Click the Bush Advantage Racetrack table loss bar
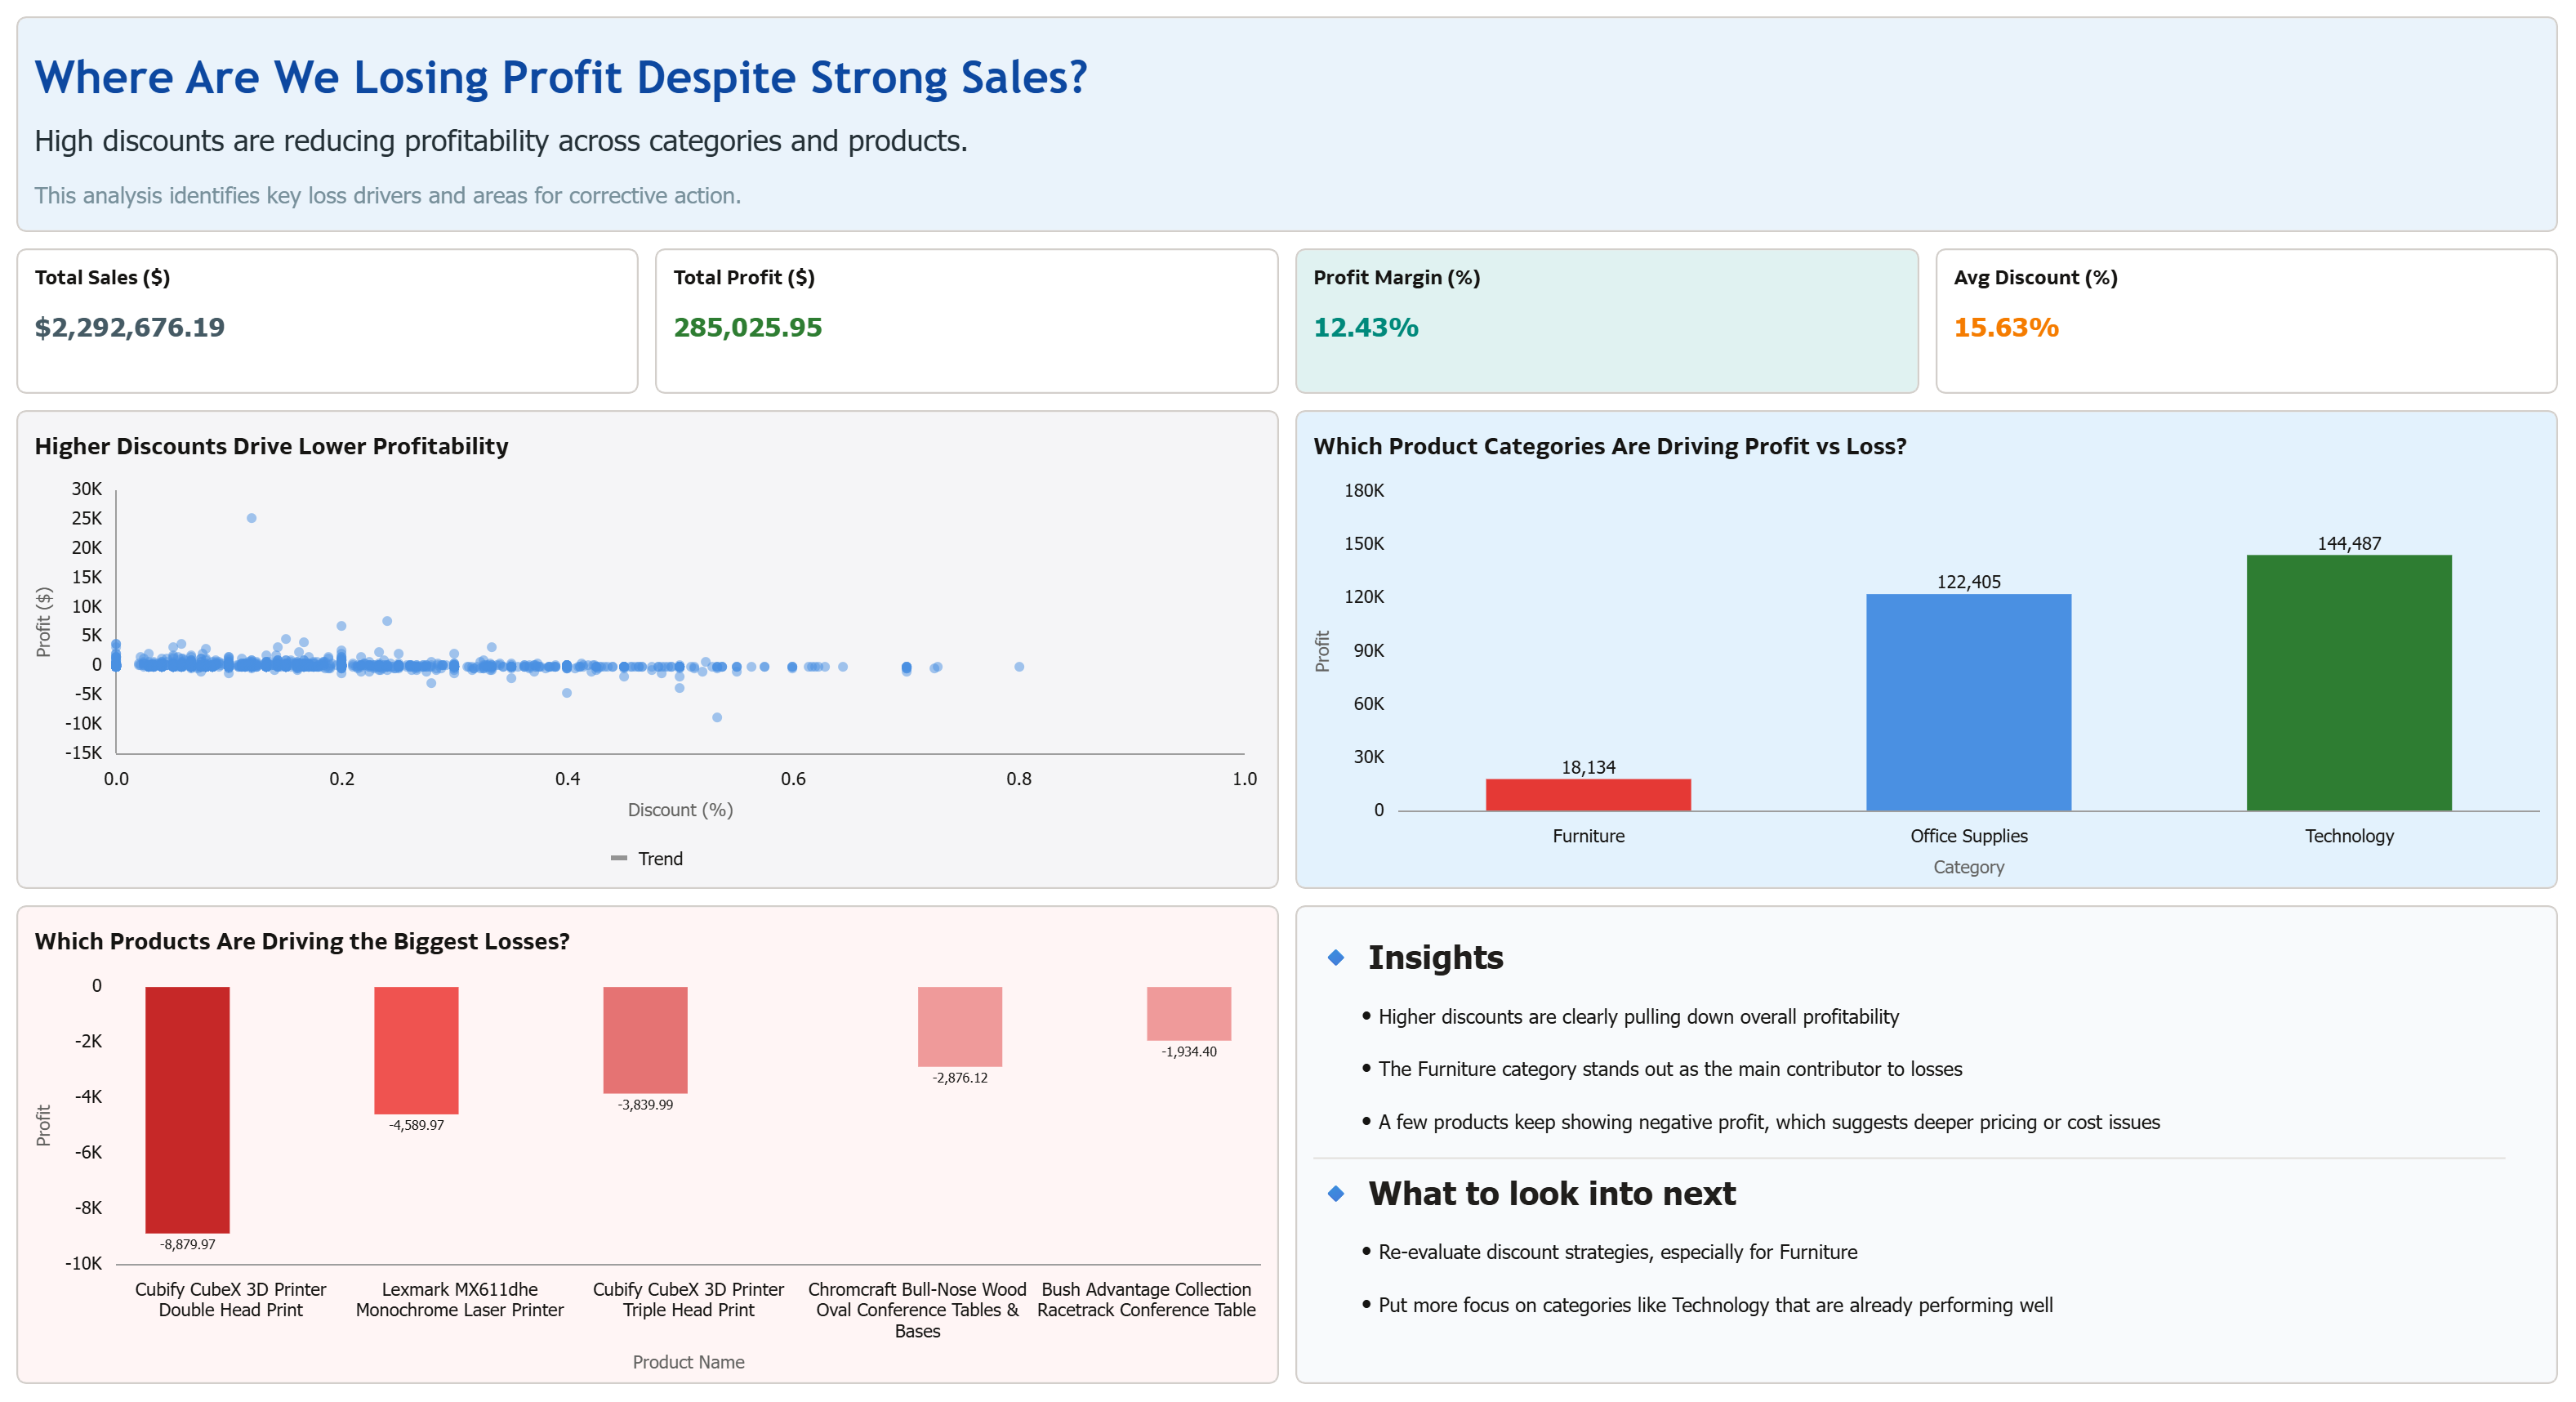2576x1402 pixels. pyautogui.click(x=1188, y=1013)
